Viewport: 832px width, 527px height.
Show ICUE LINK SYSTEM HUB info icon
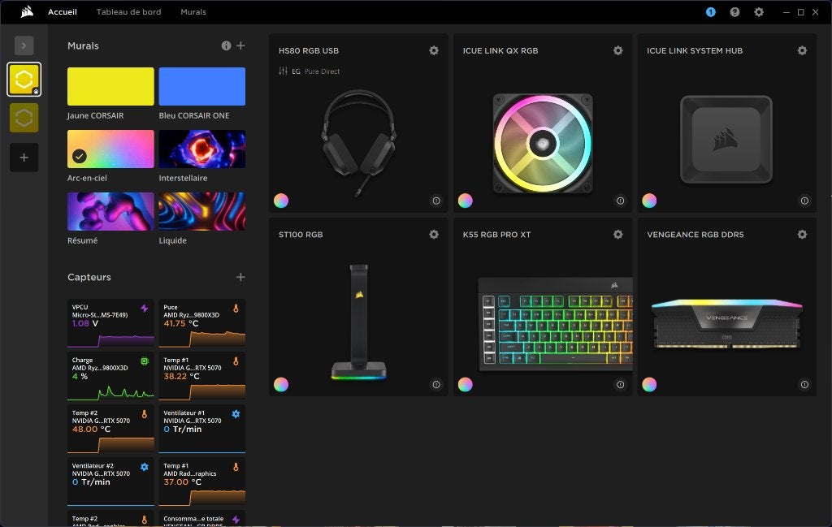(804, 201)
